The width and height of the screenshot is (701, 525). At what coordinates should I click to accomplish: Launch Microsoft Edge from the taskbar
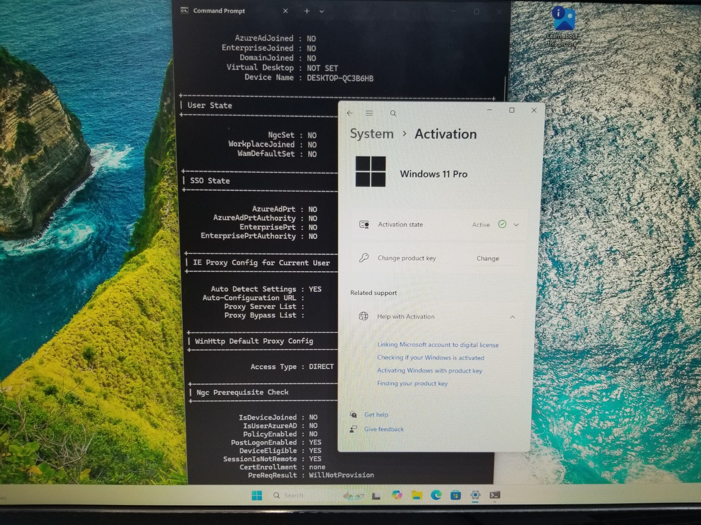pyautogui.click(x=436, y=495)
